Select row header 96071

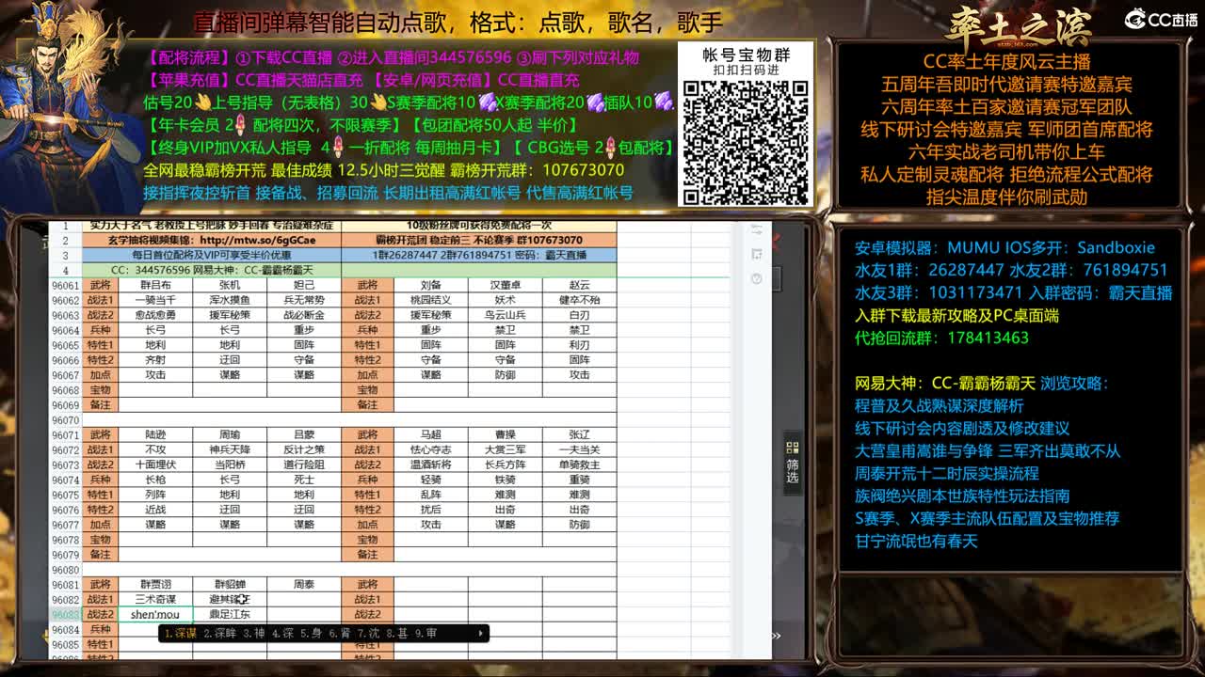[66, 435]
